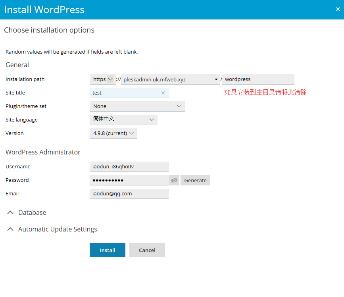Open the domain pleskadmin.uk.mfweb.xyz dropdown
Viewport: 344px width, 297px height.
pyautogui.click(x=171, y=79)
